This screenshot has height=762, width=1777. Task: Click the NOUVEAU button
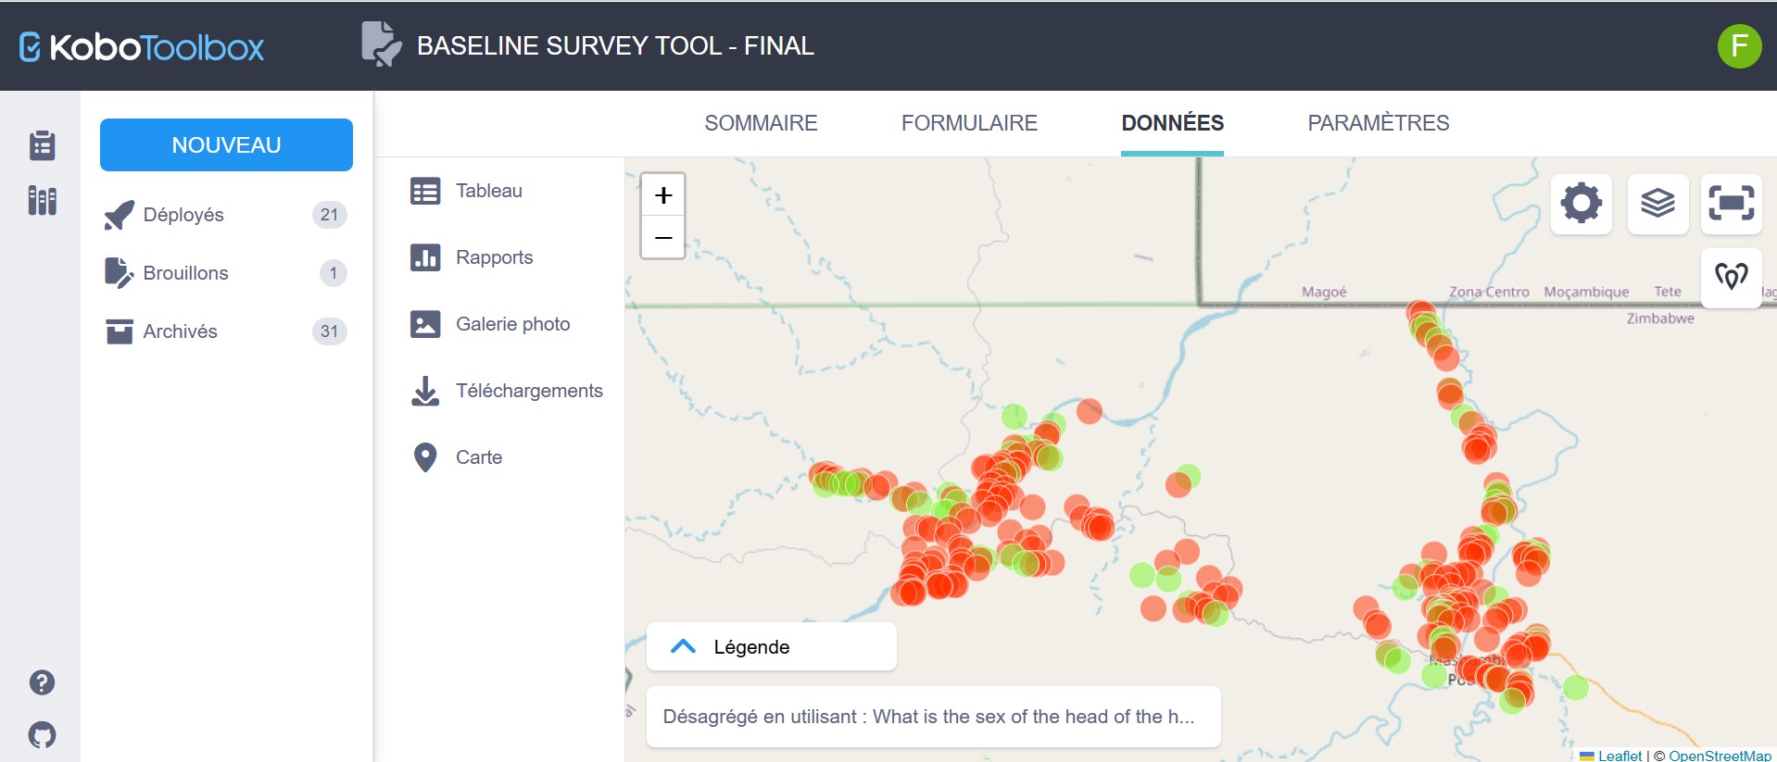click(x=226, y=145)
